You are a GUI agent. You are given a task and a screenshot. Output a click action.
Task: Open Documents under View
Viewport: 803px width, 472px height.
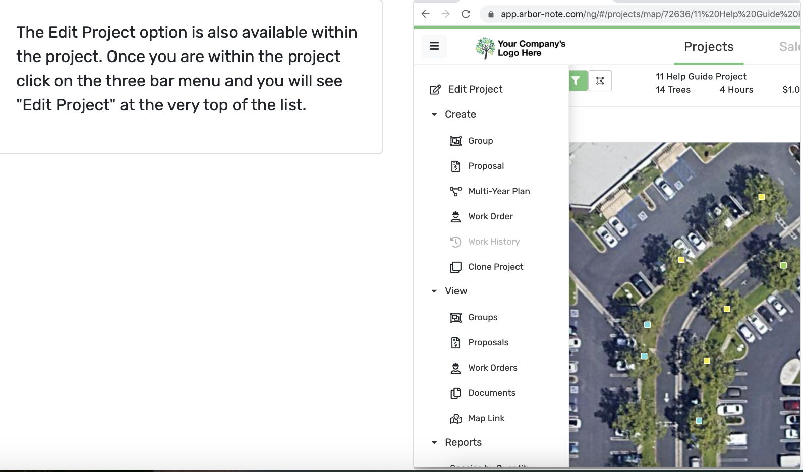[492, 393]
